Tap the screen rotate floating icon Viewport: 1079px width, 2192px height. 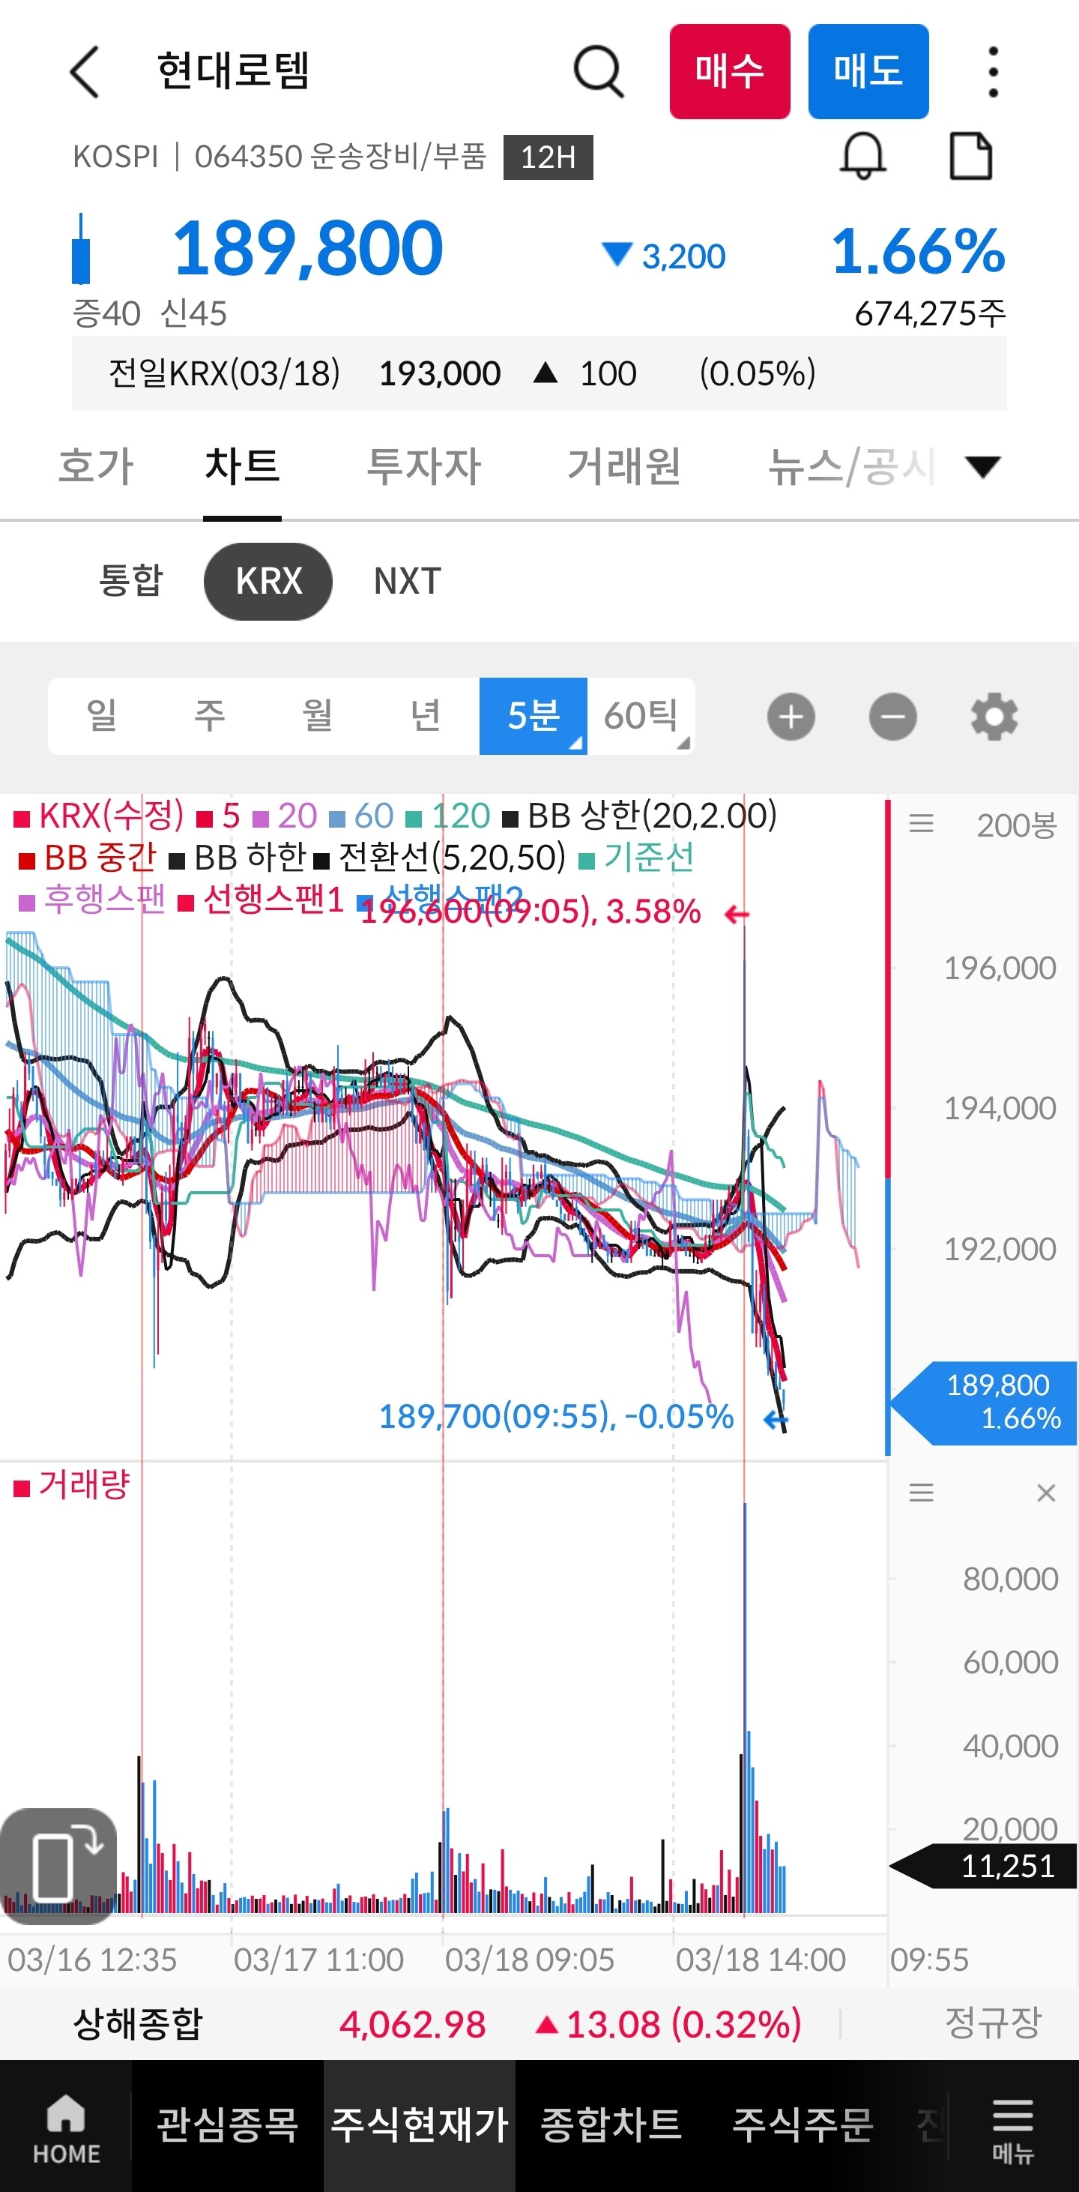[x=58, y=1866]
